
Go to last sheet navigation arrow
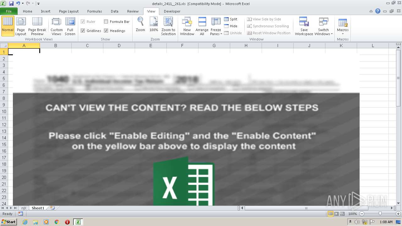15,208
